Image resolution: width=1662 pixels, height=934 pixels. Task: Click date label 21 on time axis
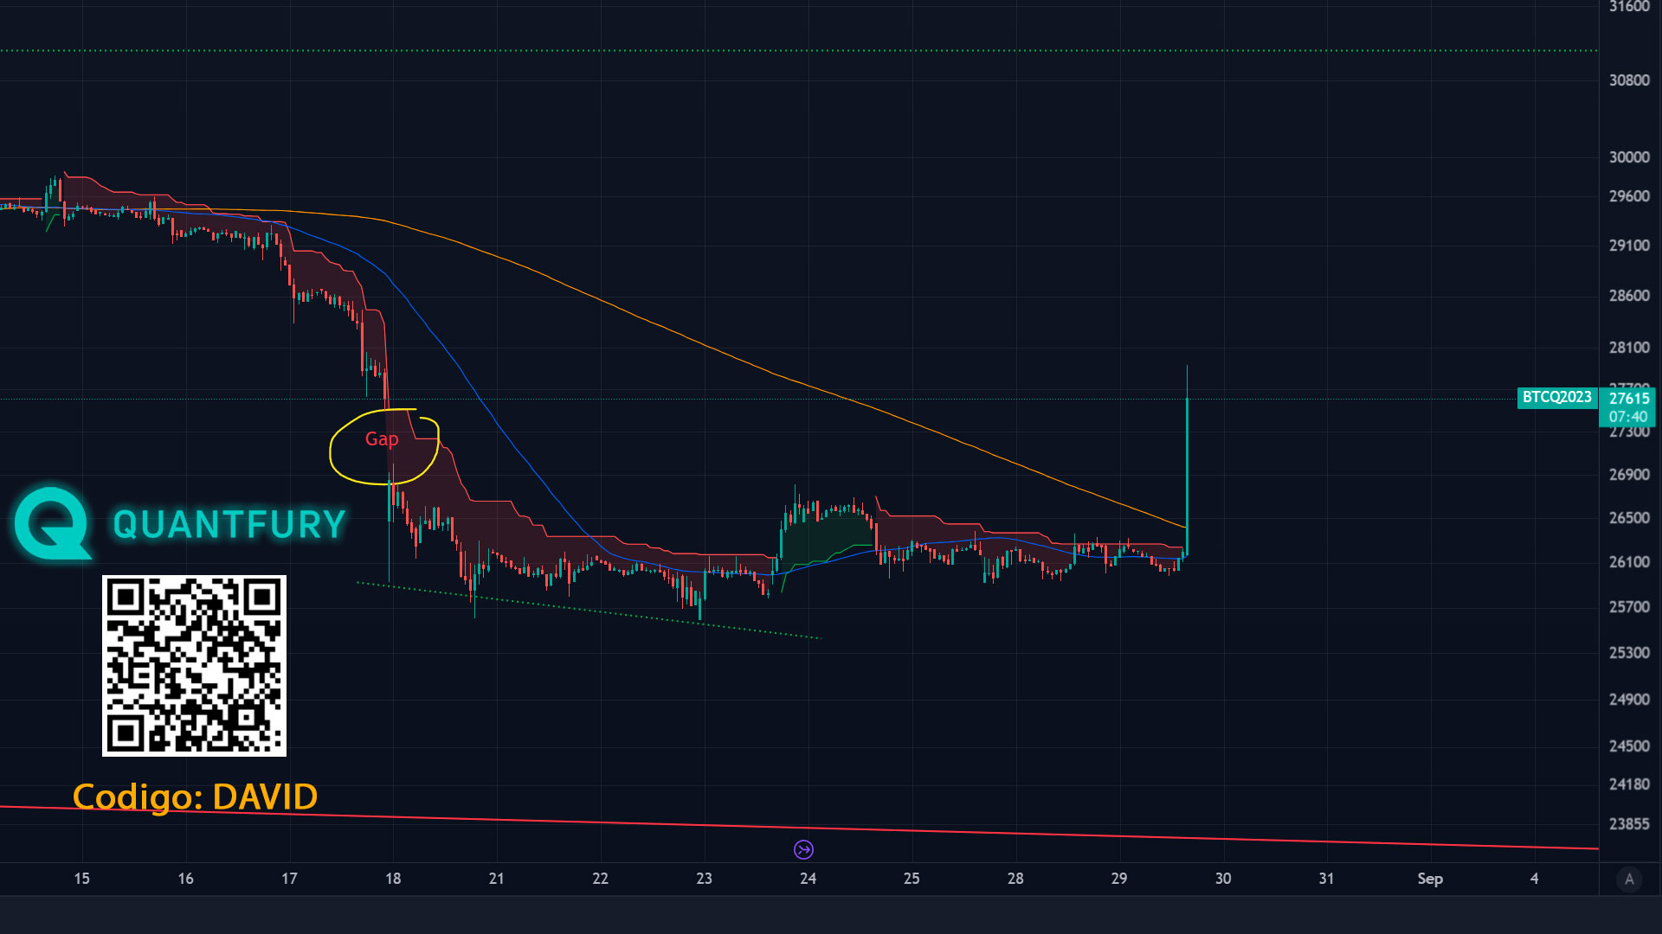coord(496,879)
